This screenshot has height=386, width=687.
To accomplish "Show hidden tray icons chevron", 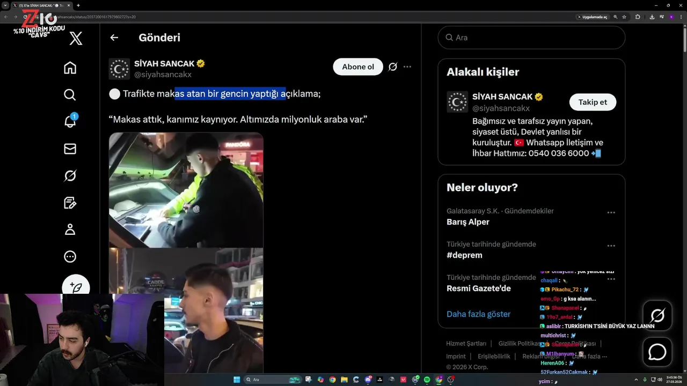I will coord(637,380).
